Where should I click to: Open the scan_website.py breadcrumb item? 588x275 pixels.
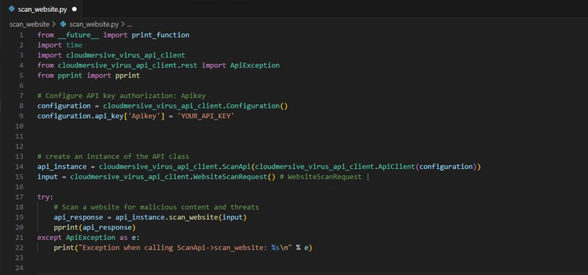pos(94,25)
